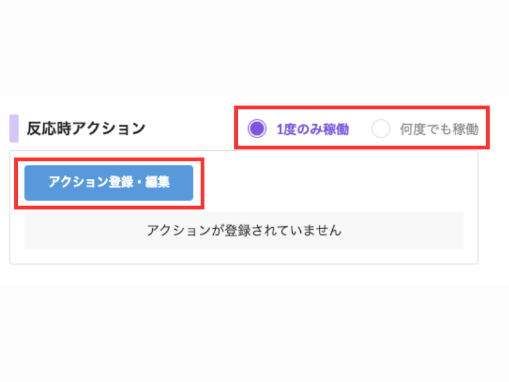This screenshot has height=382, width=509.
Task: Enable run-only-once mode for the action
Action: (257, 129)
